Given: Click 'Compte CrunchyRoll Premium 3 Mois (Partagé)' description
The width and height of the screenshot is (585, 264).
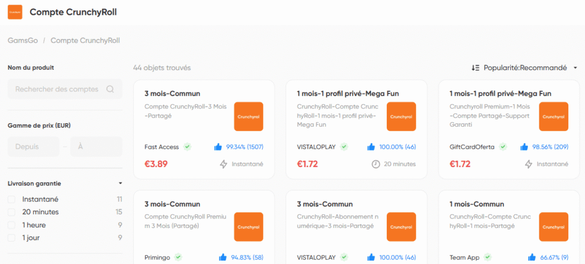Looking at the screenshot, I should click(186, 221).
